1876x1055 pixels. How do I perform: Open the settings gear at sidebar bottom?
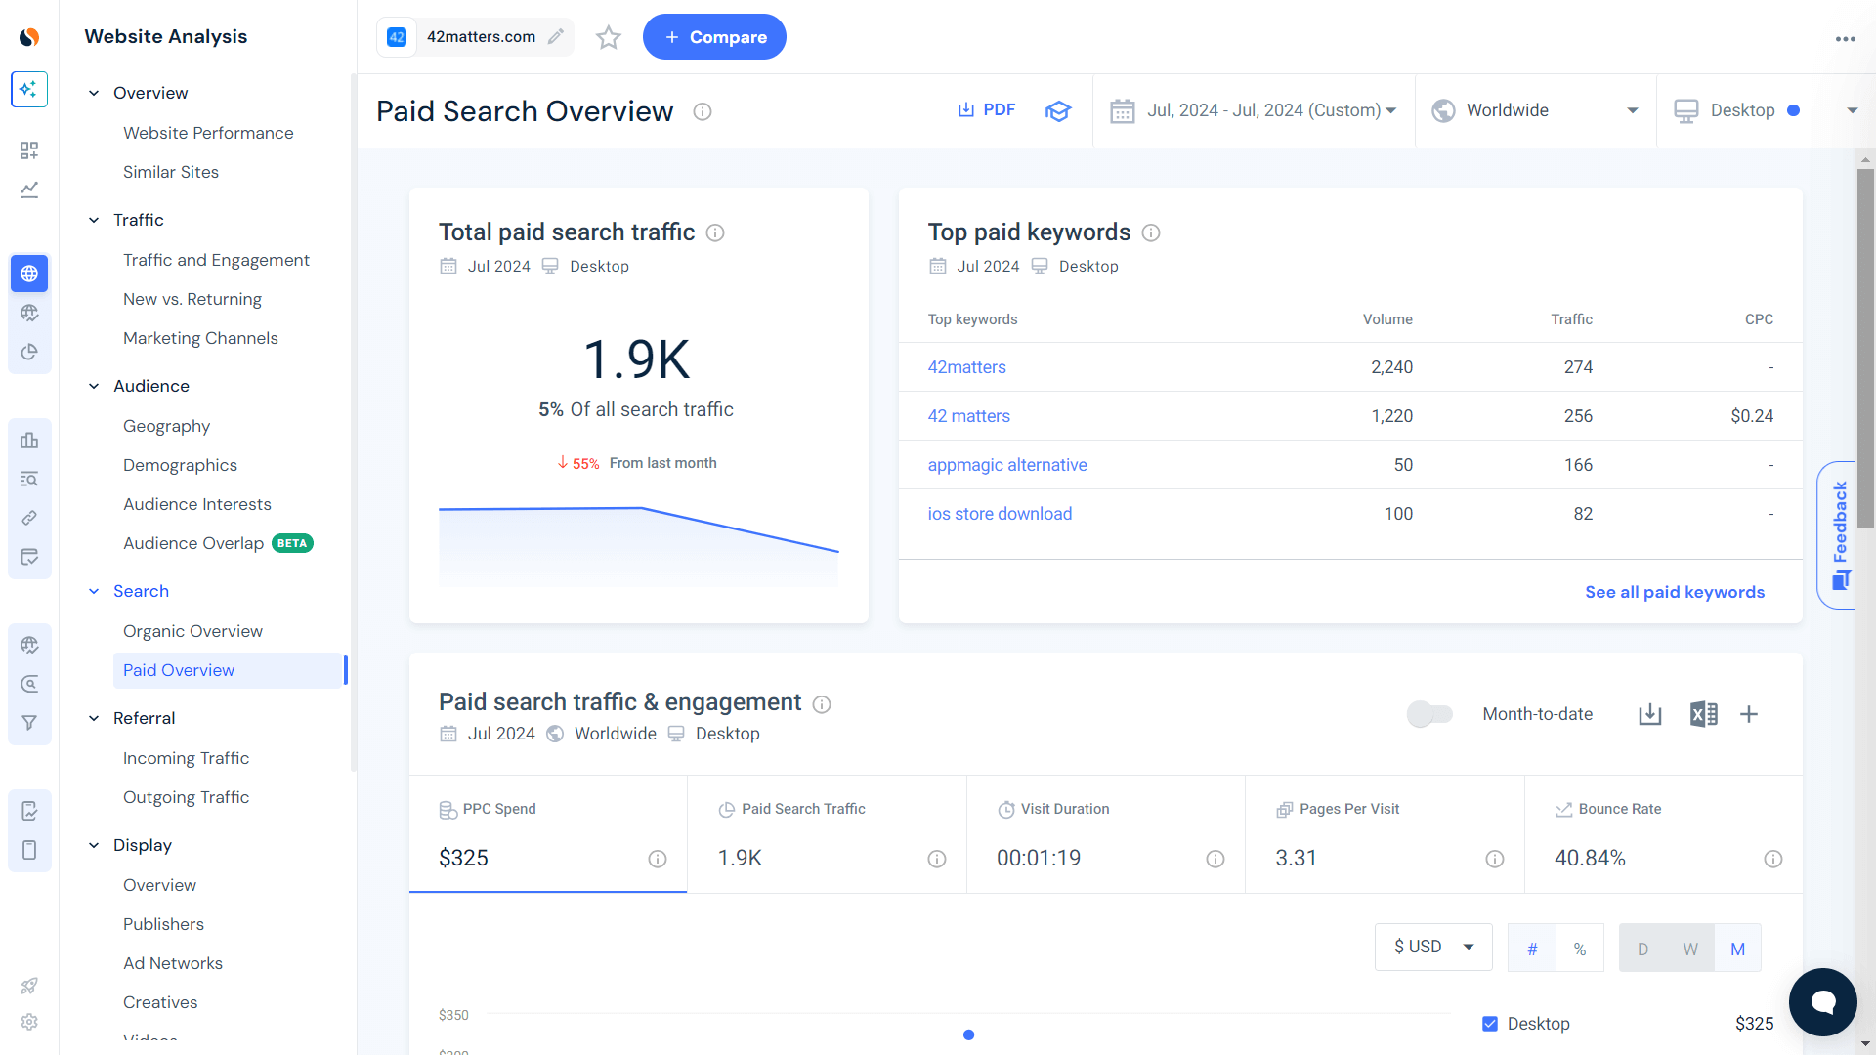tap(29, 1022)
